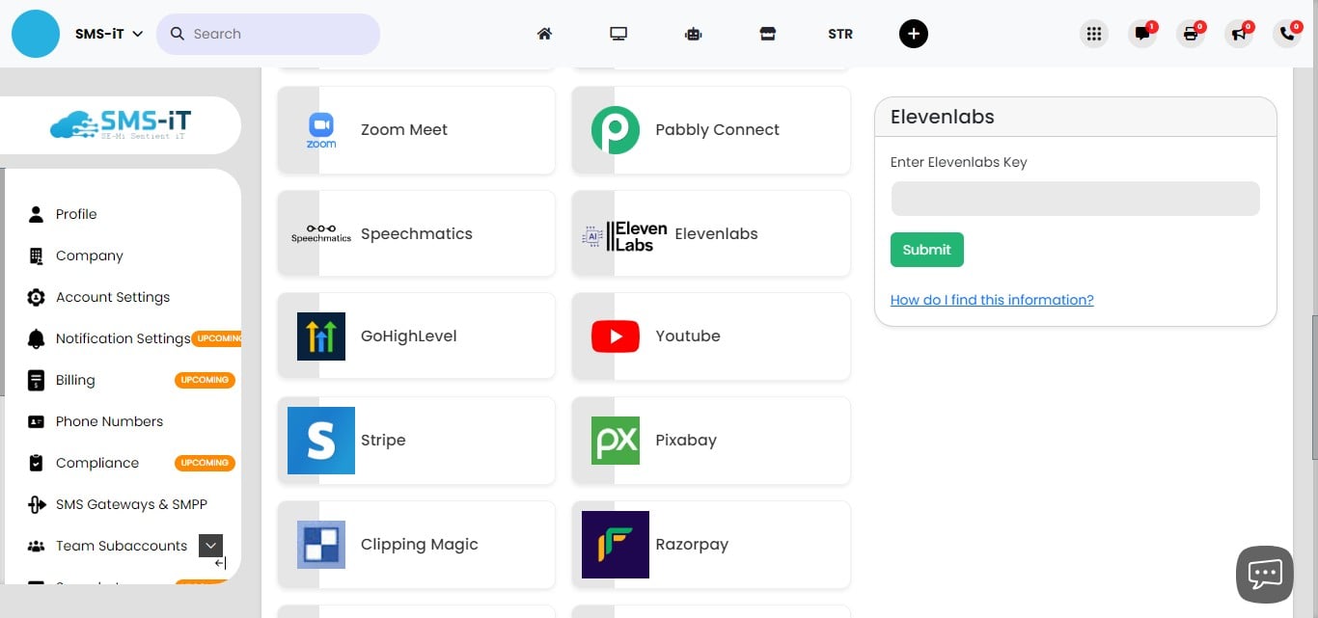Select the monitor icon in top navigation
Screen dimensions: 1318x618
point(618,33)
